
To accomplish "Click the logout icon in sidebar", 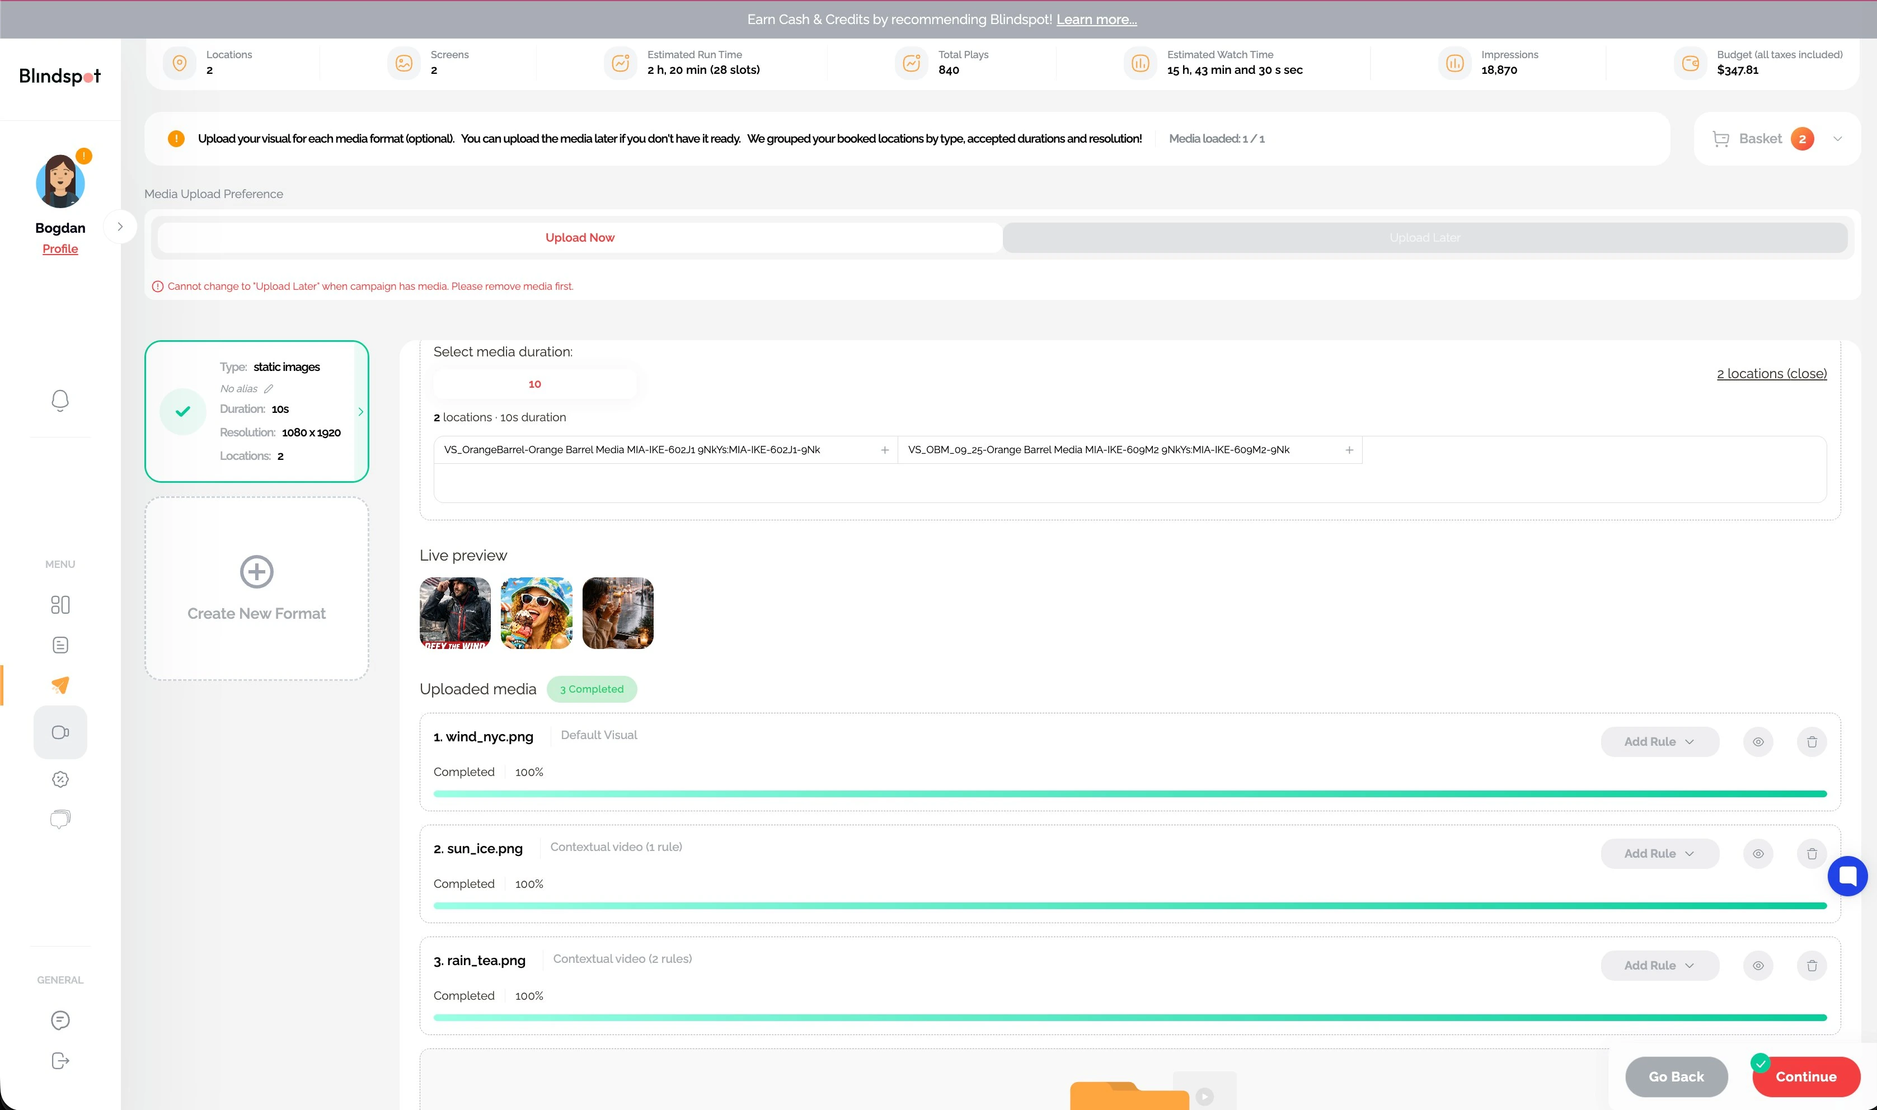I will [x=60, y=1061].
